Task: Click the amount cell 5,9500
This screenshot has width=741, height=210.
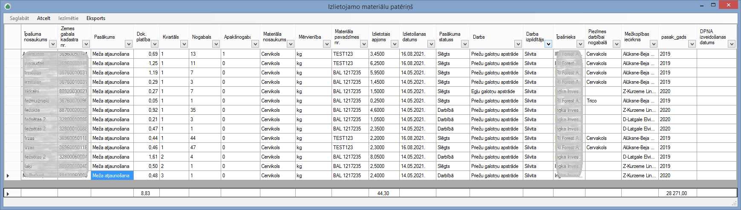Action: click(384, 73)
